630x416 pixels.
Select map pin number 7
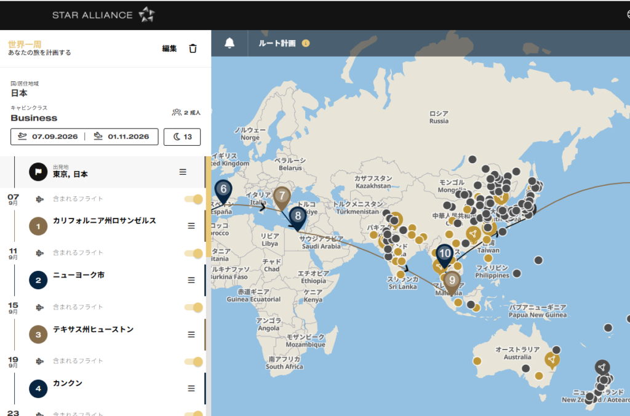(x=282, y=196)
